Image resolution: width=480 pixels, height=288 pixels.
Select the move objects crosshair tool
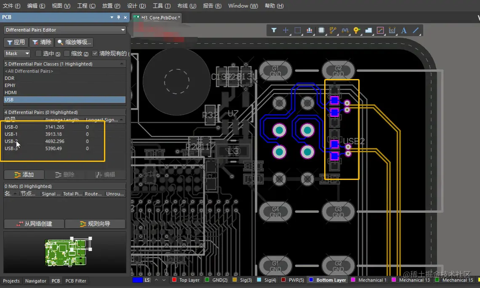click(x=285, y=30)
